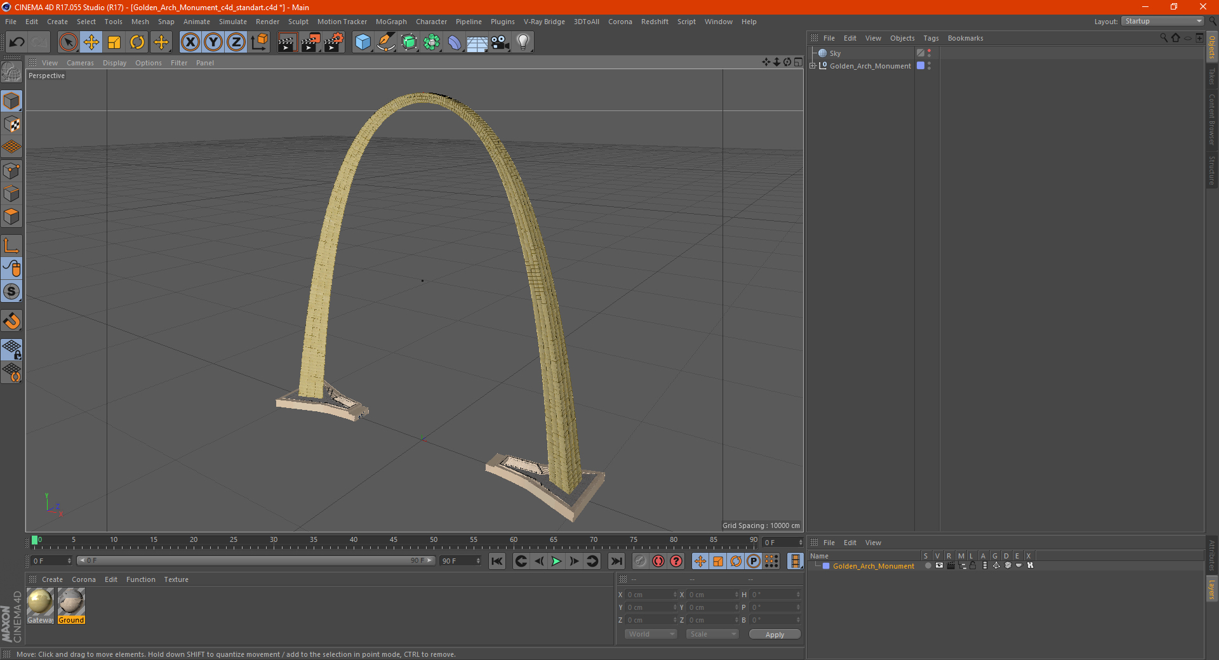
Task: Open the Content Browser side tab
Action: (1212, 120)
